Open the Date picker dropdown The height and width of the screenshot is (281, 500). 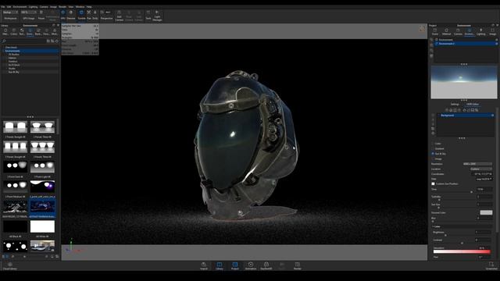484,179
